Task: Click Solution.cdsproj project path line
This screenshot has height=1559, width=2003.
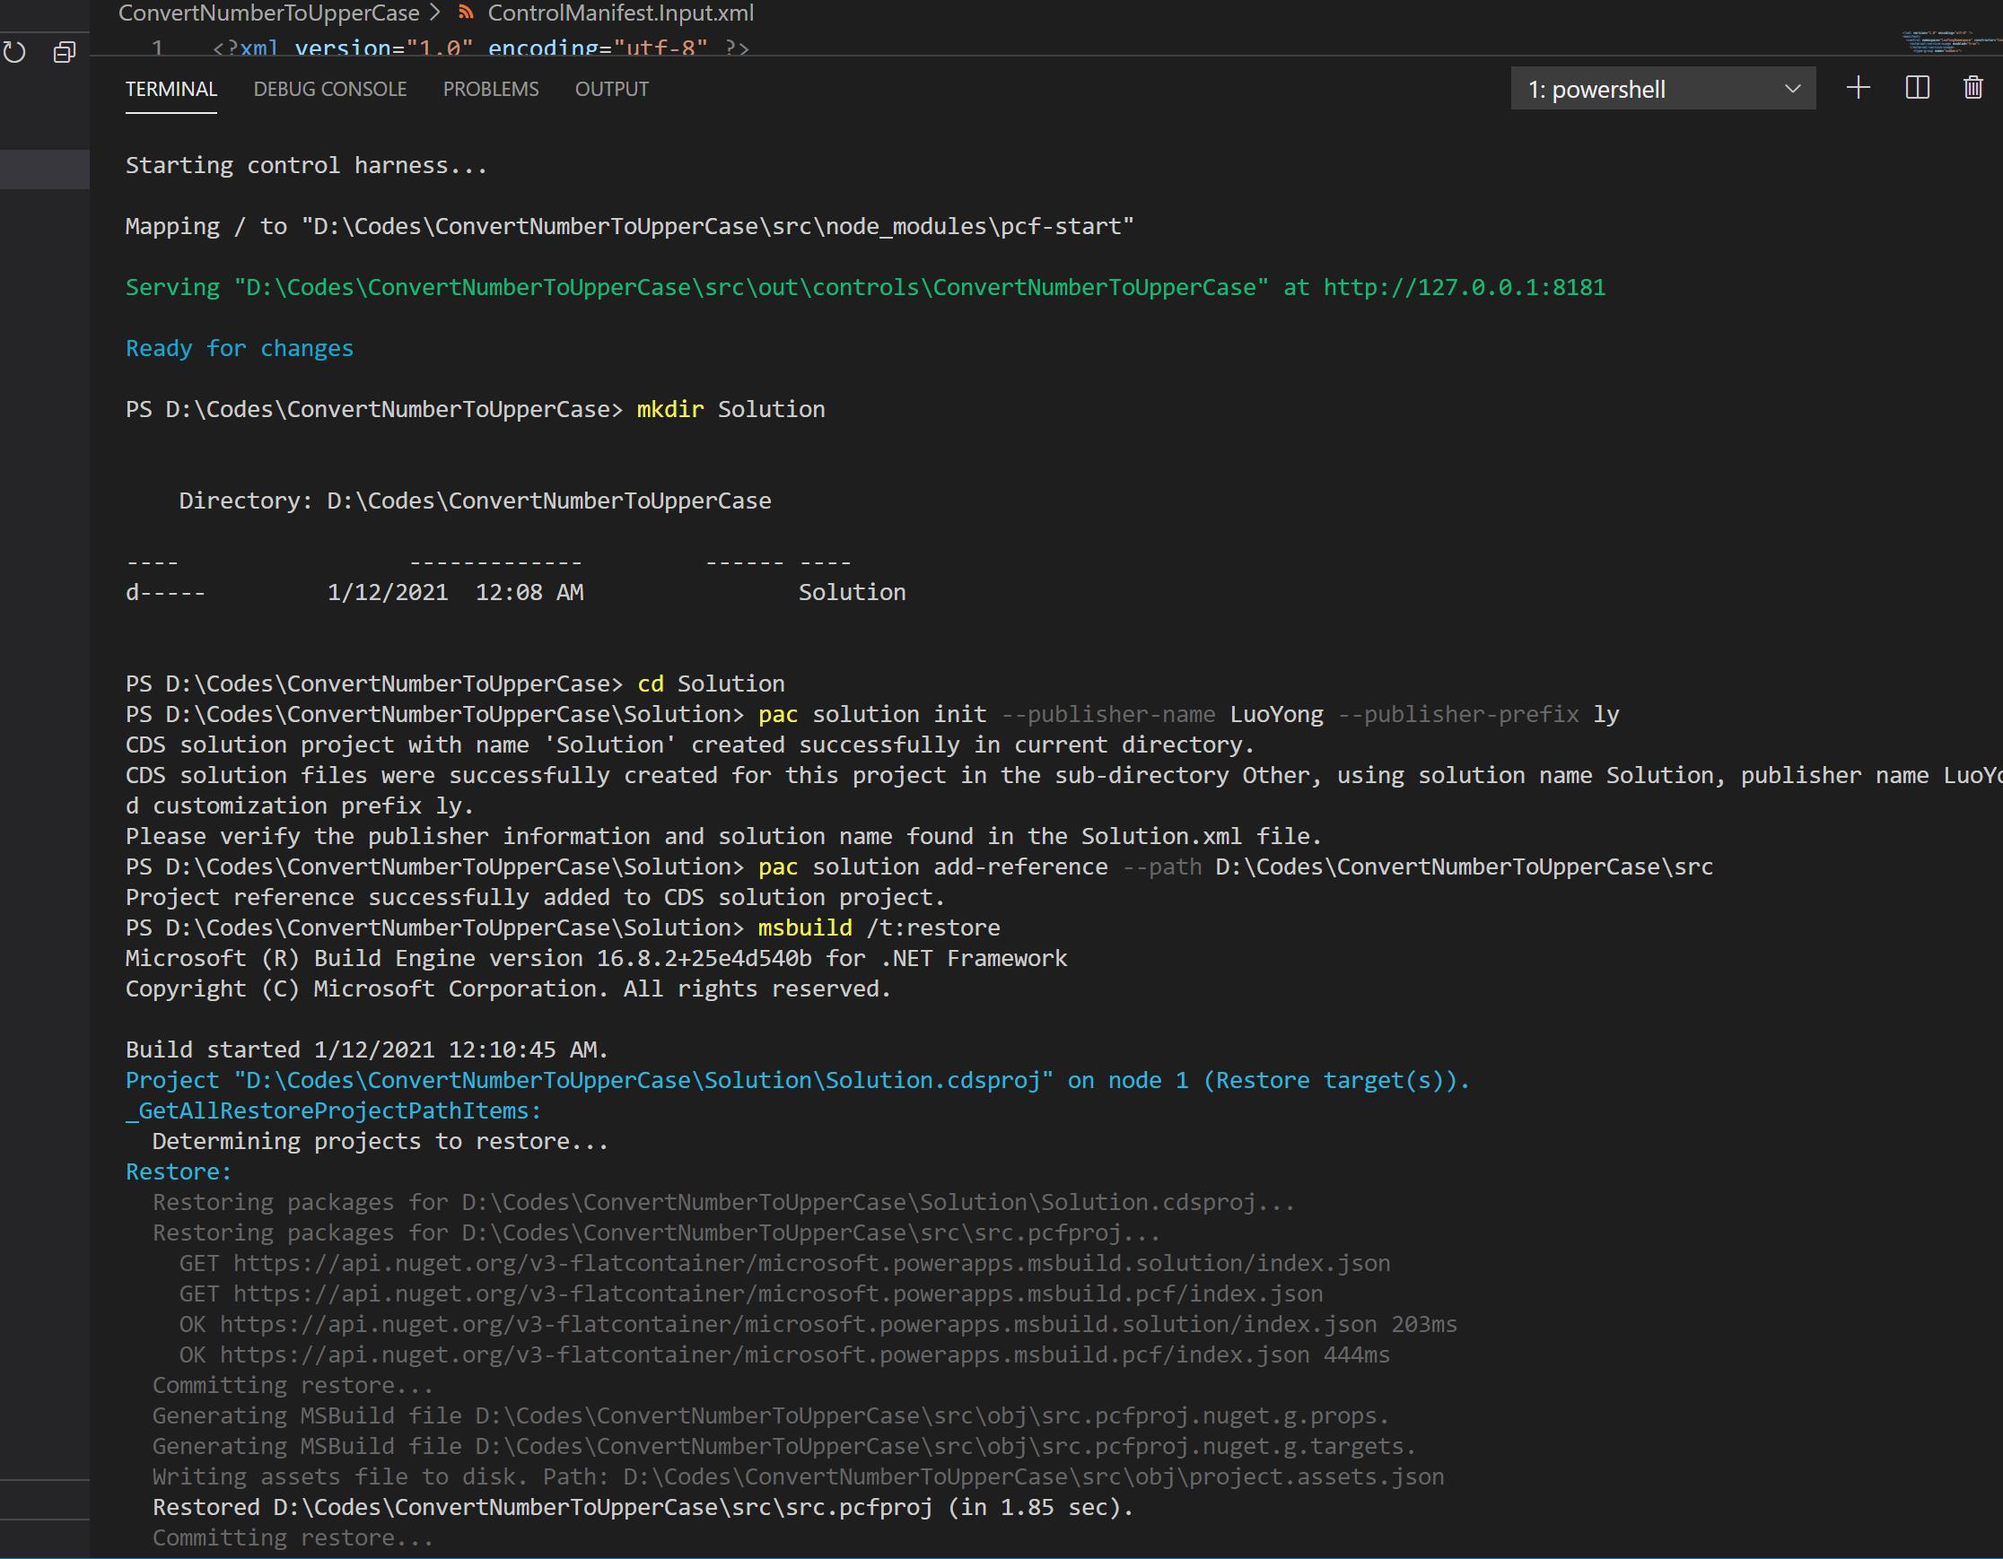Action: pyautogui.click(x=797, y=1081)
